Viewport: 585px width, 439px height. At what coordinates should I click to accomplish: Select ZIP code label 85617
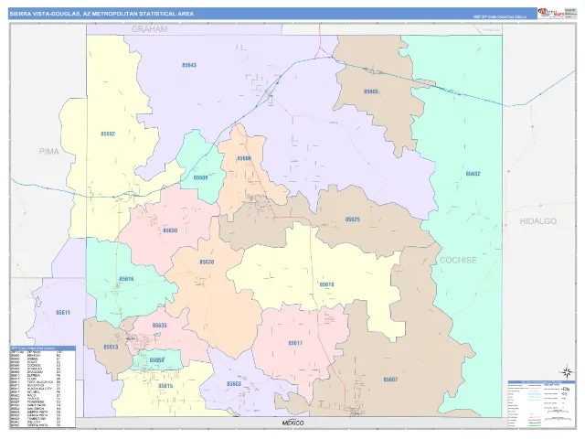point(295,343)
